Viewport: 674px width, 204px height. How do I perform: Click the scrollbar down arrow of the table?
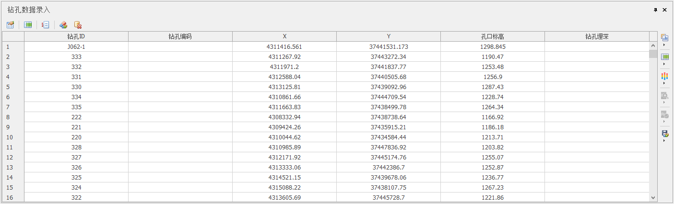653,197
